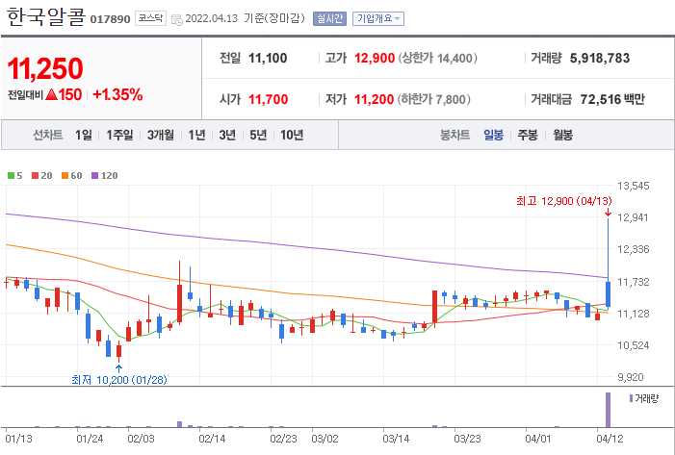Click the stock code 017890

coord(110,19)
